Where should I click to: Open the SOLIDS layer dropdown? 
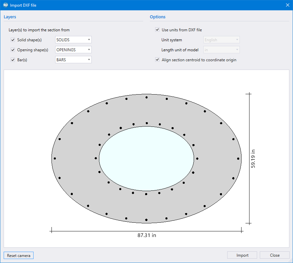point(73,40)
